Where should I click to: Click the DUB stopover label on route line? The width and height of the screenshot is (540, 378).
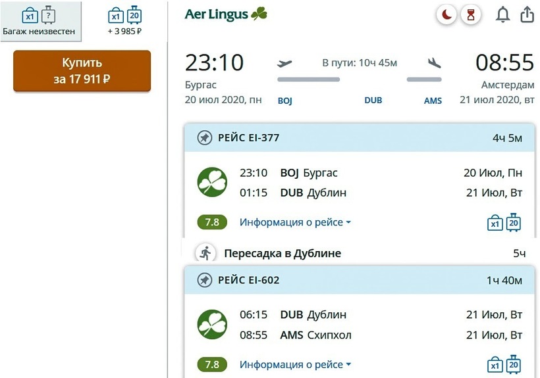point(373,101)
